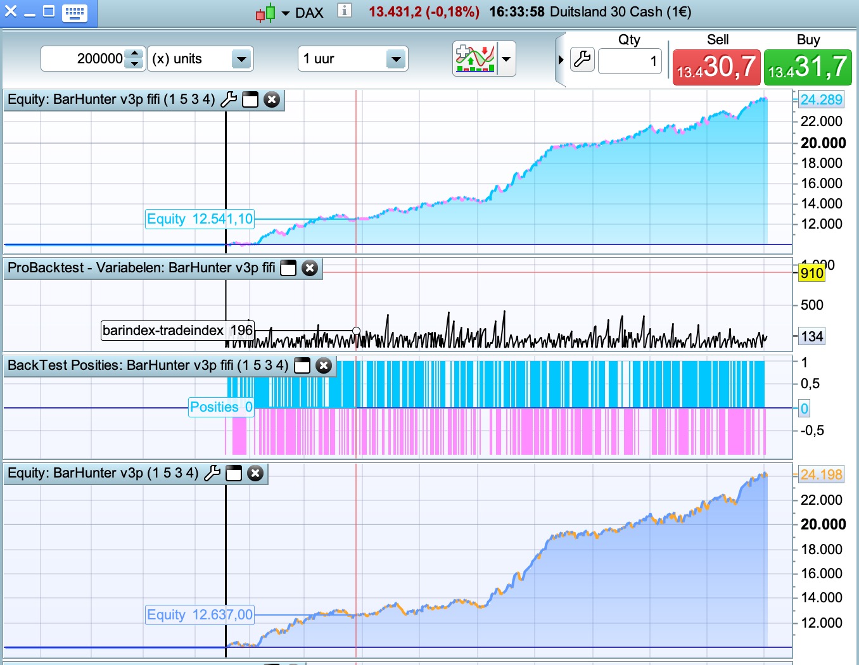Viewport: 859px width, 665px height.
Task: Open settings wrench for BarHunter v3p fifi equity
Action: [x=229, y=99]
